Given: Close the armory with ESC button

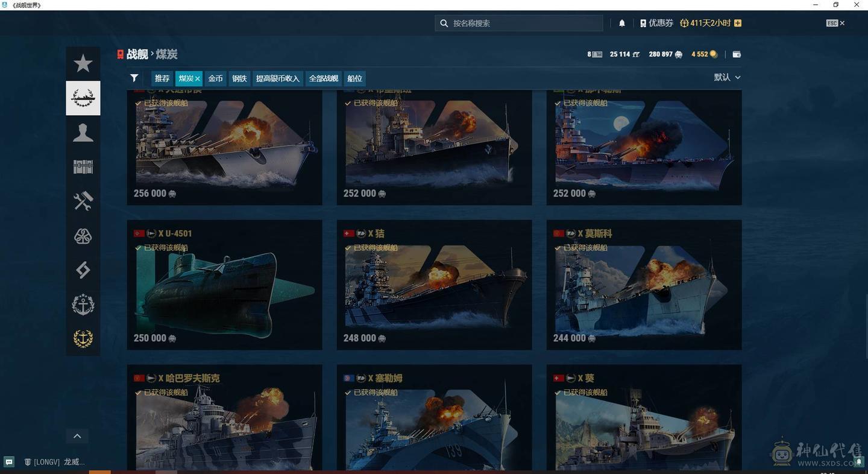Looking at the screenshot, I should (x=835, y=23).
